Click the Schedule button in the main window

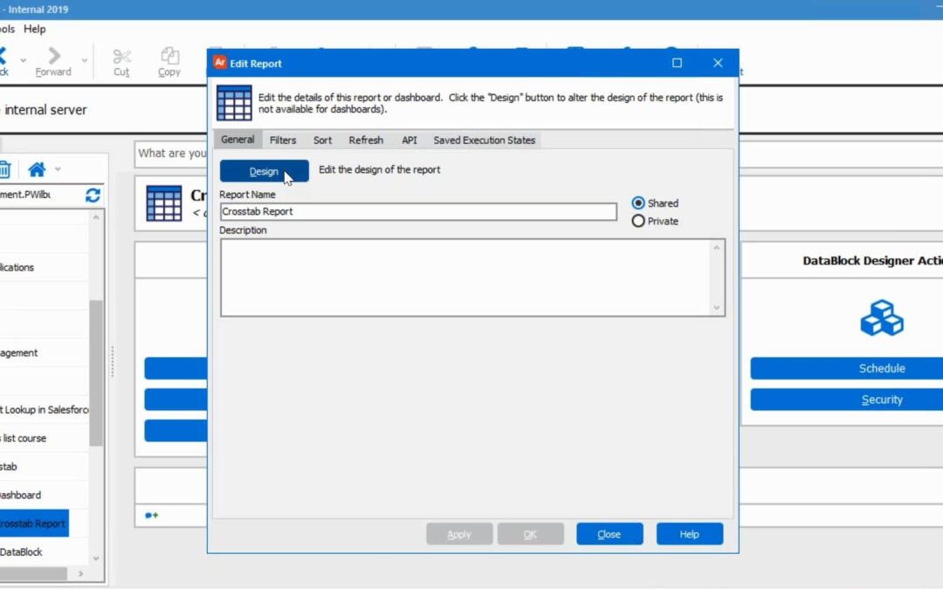click(847, 368)
